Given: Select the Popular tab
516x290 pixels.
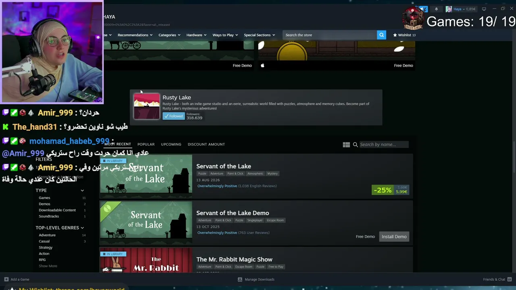Looking at the screenshot, I should pyautogui.click(x=146, y=144).
